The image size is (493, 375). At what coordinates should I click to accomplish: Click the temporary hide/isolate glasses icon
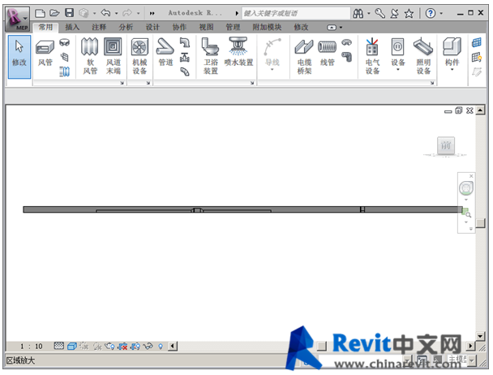pyautogui.click(x=148, y=347)
